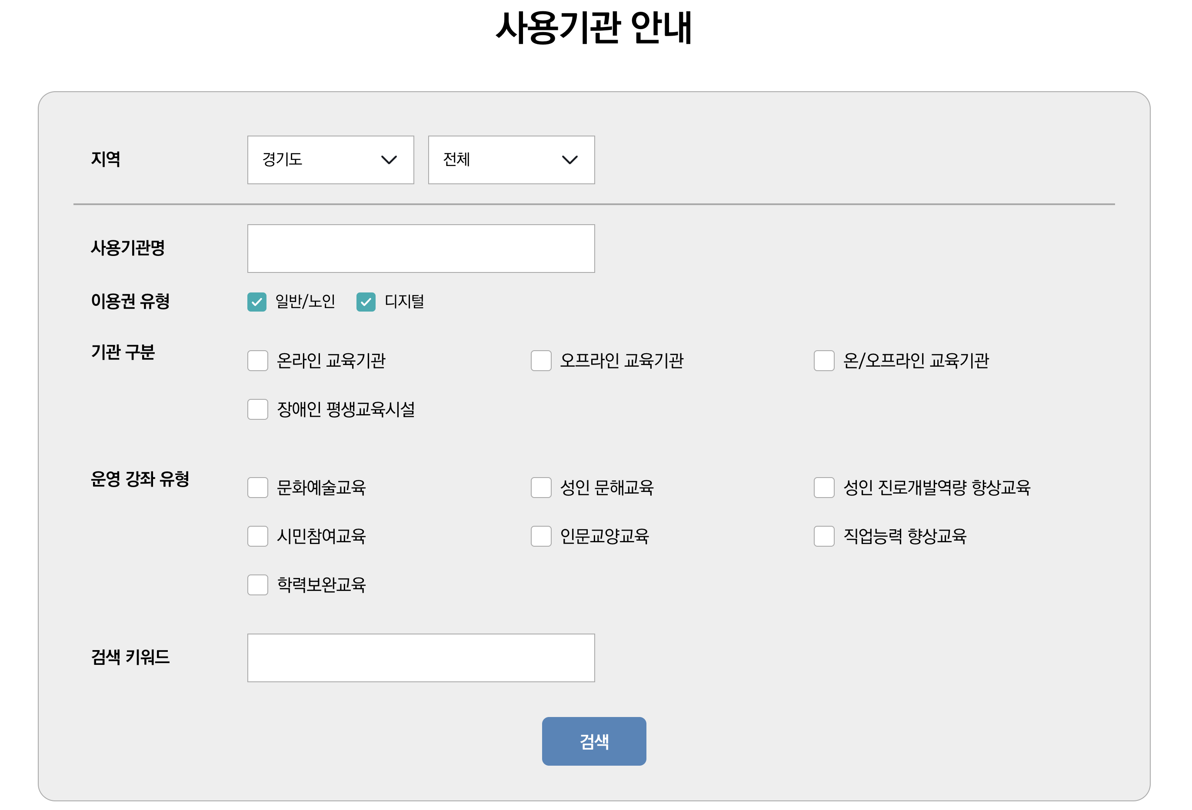Open the 경기도 region dropdown
Screen dimensions: 1192x810
click(x=331, y=160)
